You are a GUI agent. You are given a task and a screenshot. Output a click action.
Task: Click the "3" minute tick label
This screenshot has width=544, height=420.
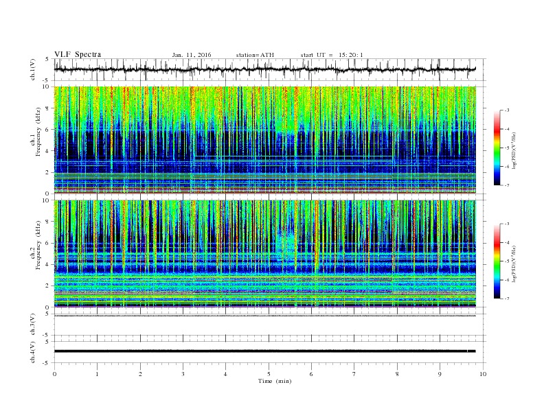(183, 374)
